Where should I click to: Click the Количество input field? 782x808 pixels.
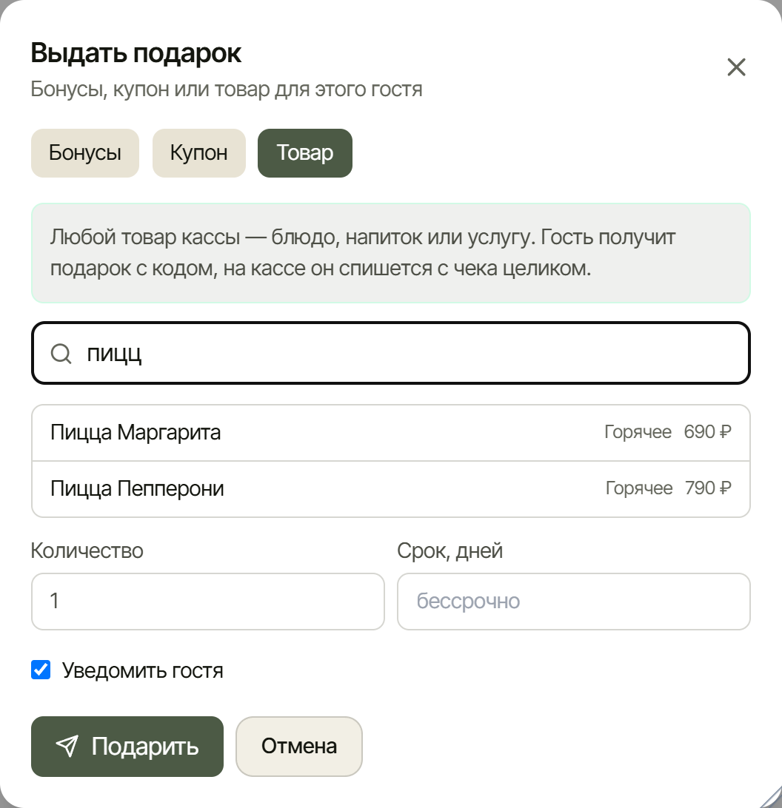click(208, 602)
